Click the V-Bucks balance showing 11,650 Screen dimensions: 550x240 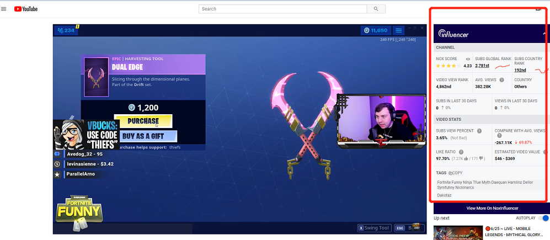(x=375, y=30)
